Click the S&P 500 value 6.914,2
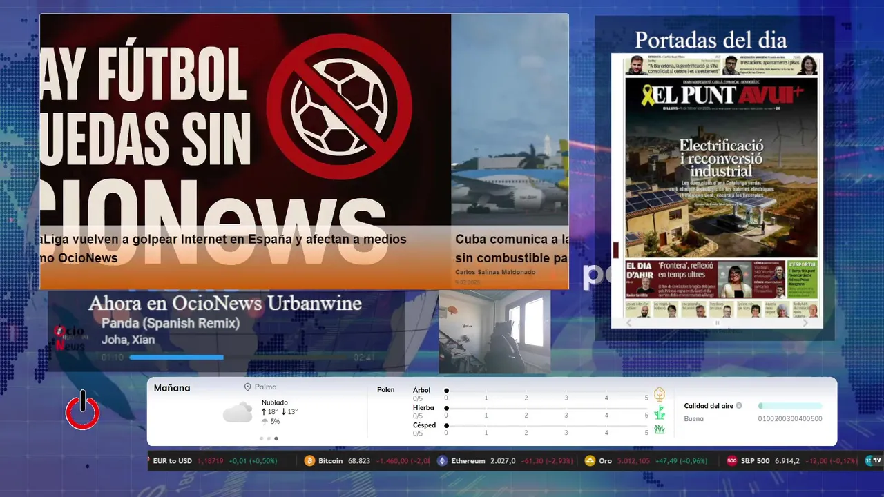The image size is (884, 497). (788, 461)
